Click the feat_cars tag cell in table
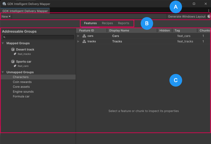This screenshot has width=211, height=144. coord(184,36)
